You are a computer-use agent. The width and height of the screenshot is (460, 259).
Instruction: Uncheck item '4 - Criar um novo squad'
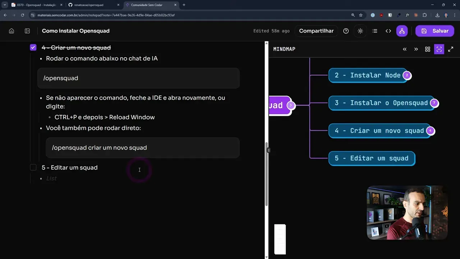pos(33,47)
